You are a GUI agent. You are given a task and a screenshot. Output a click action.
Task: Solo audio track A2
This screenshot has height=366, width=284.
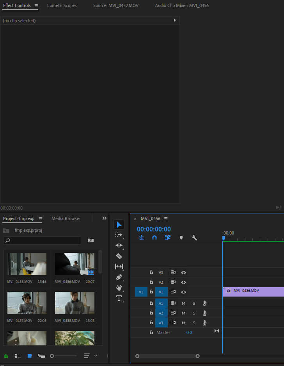(x=194, y=313)
